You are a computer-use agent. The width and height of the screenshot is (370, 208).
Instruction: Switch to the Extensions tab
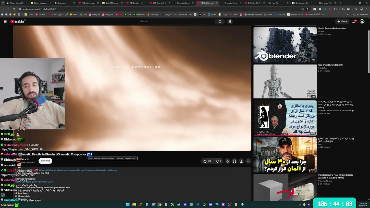click(65, 3)
